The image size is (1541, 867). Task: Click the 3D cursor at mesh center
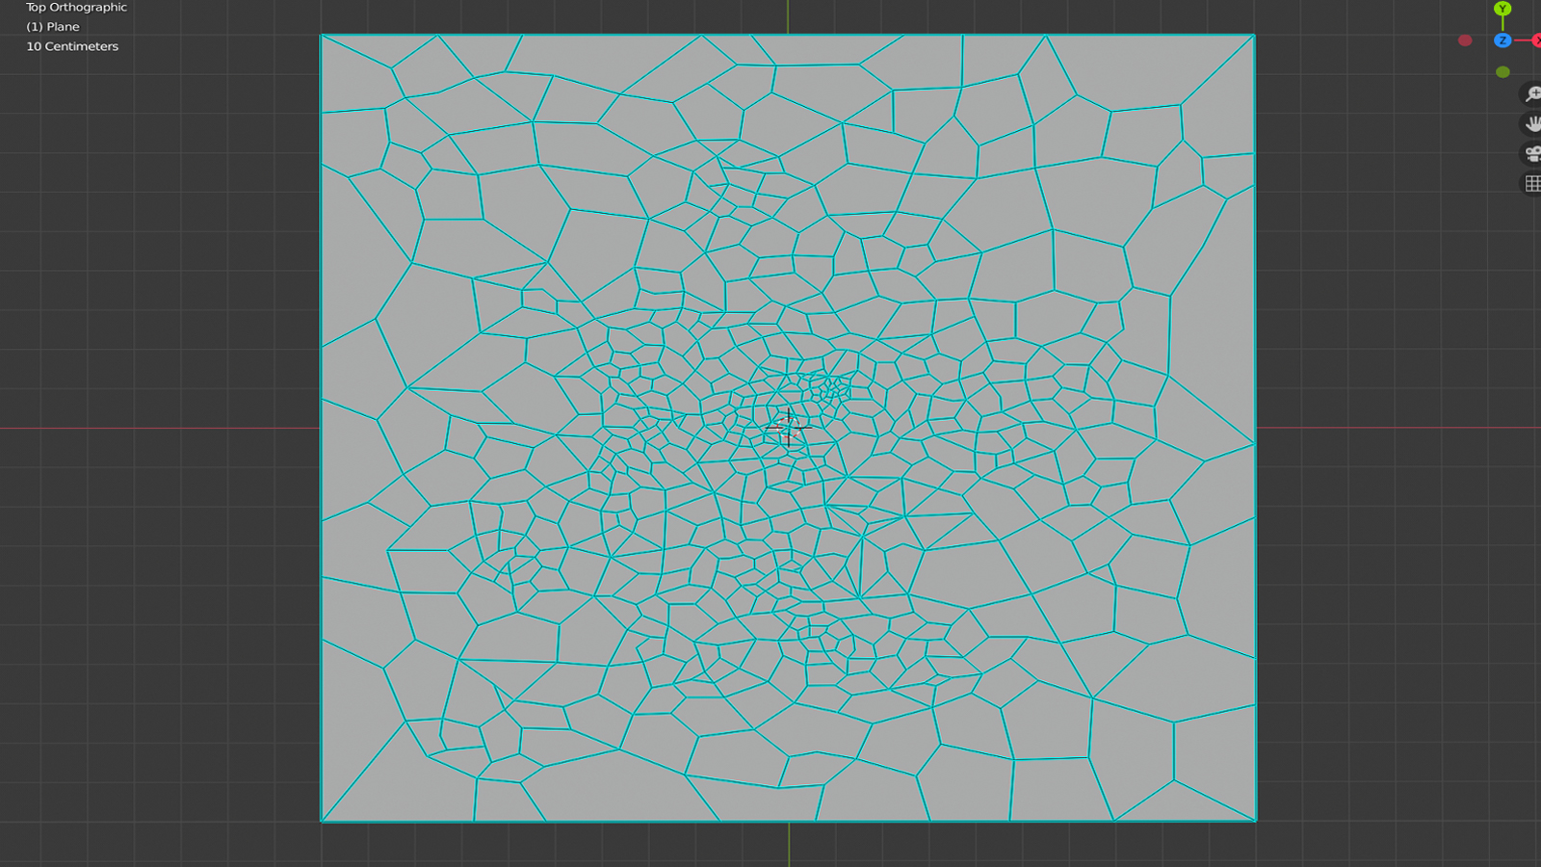coord(789,427)
